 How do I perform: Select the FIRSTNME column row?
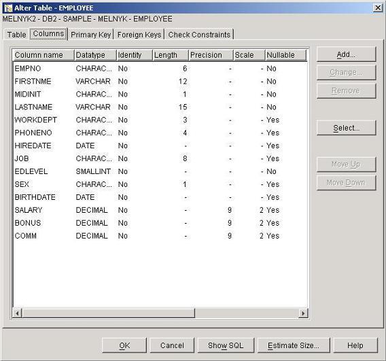pyautogui.click(x=160, y=82)
